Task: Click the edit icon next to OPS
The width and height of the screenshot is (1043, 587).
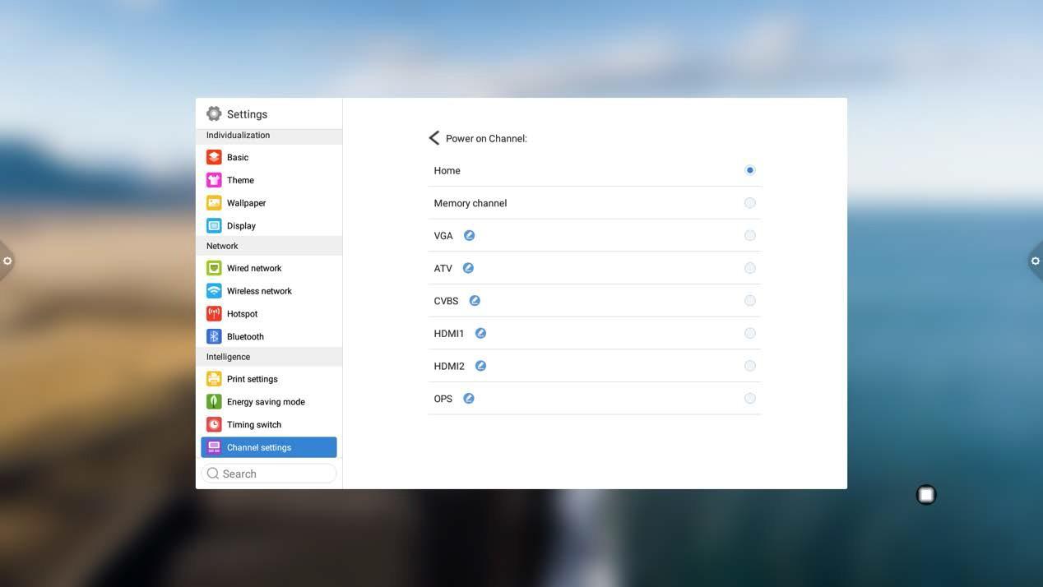Action: (468, 399)
